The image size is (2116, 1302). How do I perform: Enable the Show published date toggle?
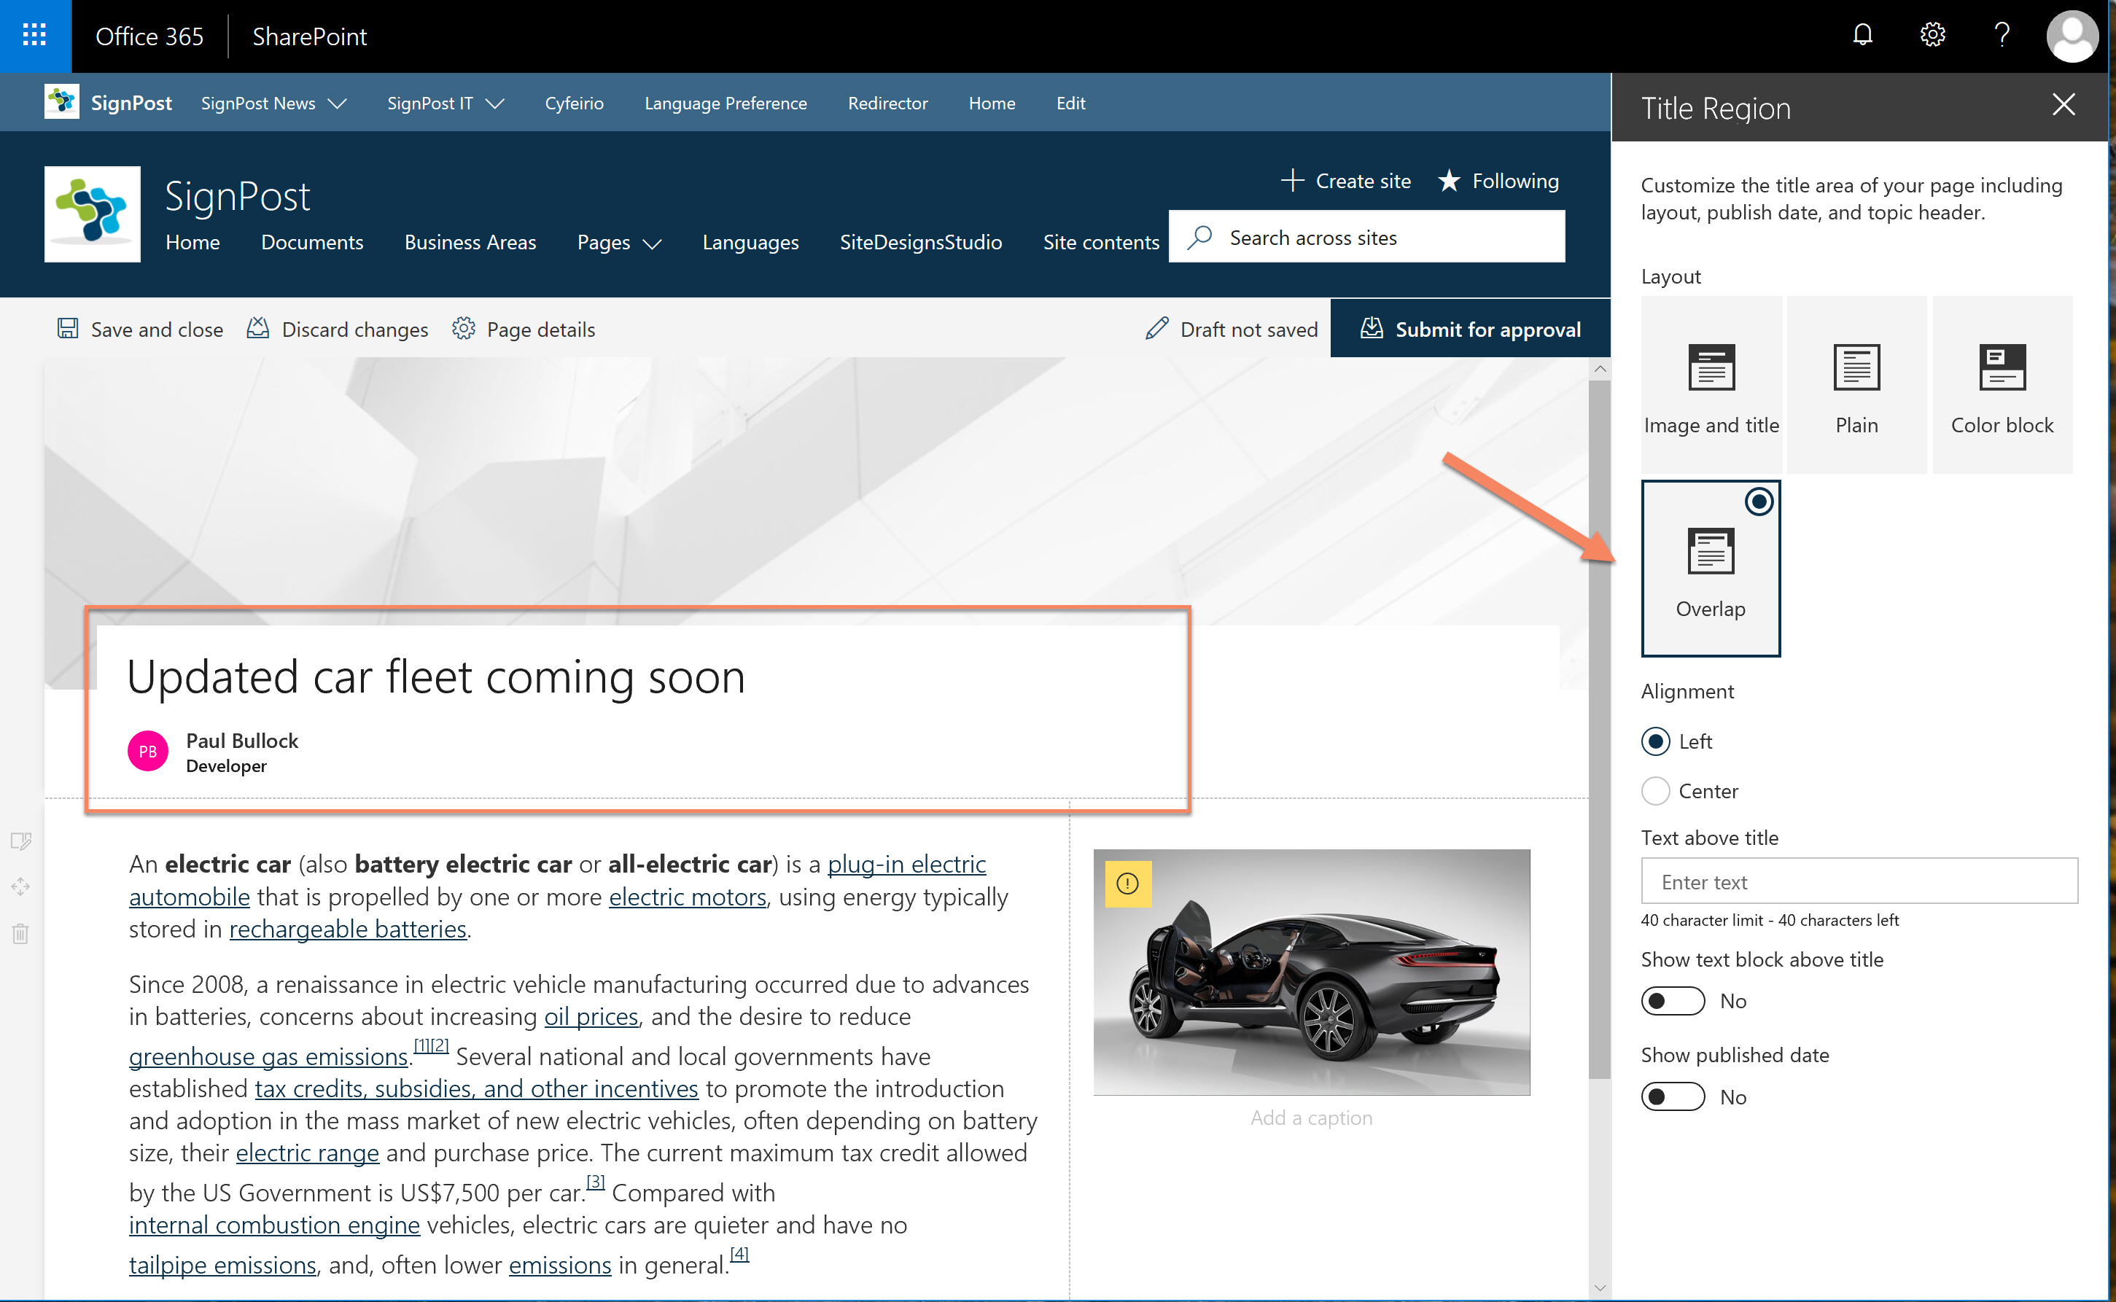tap(1672, 1096)
